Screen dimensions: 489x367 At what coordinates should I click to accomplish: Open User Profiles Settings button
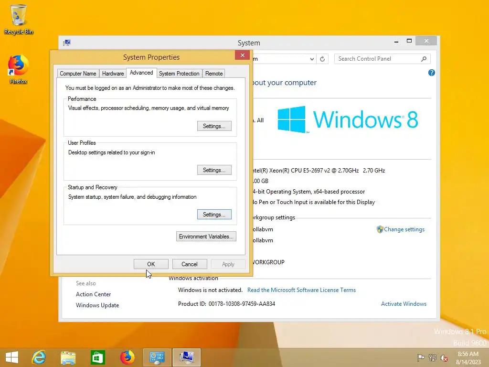[214, 170]
